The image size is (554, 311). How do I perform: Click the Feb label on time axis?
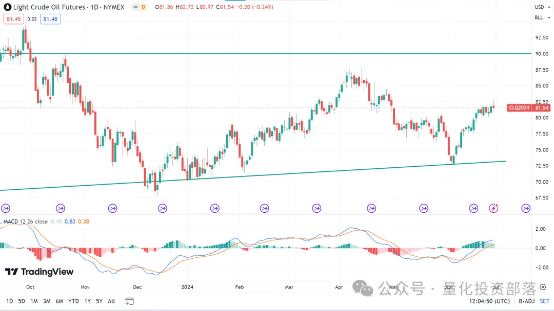(240, 287)
